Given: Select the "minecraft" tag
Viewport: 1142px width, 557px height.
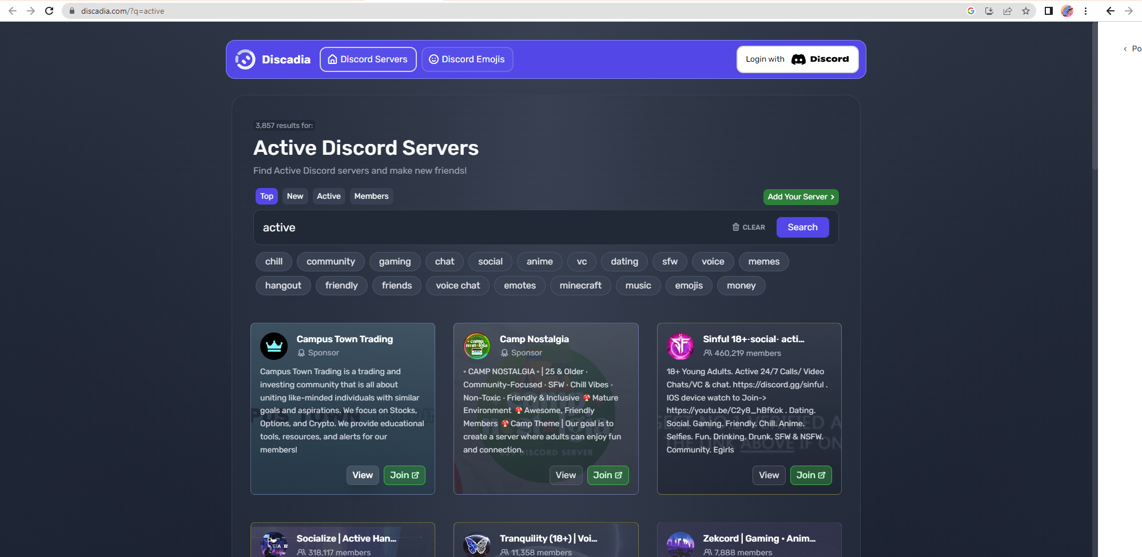Looking at the screenshot, I should [580, 286].
